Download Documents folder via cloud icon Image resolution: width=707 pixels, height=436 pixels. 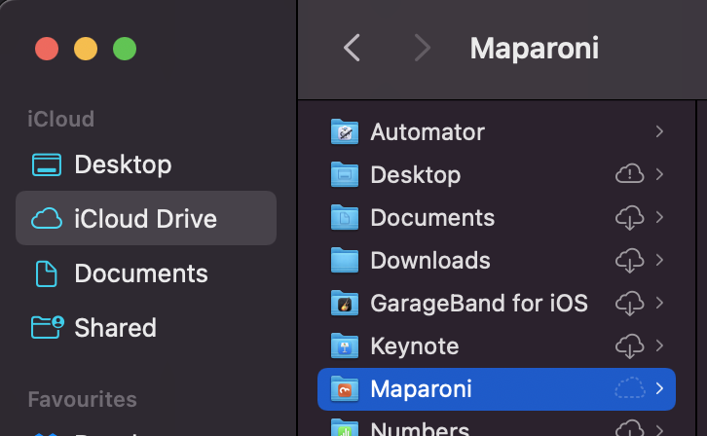pos(629,218)
